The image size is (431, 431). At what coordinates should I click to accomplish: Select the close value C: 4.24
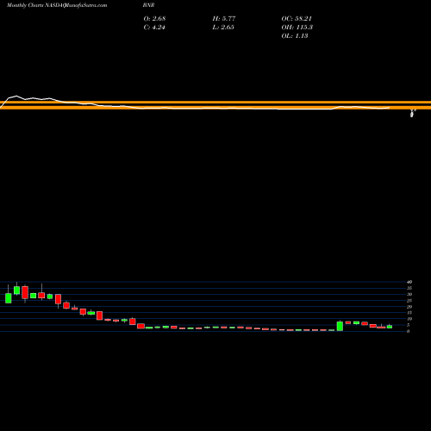pos(154,28)
